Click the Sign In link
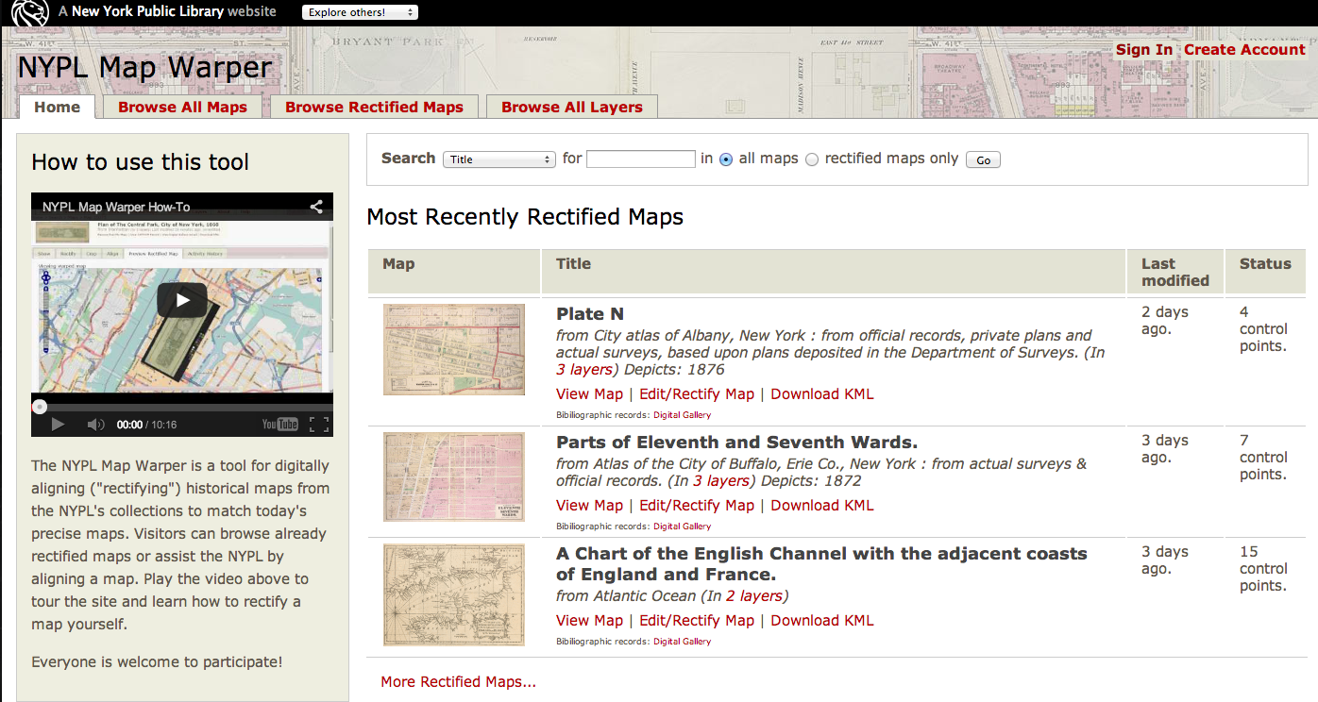 click(1144, 50)
